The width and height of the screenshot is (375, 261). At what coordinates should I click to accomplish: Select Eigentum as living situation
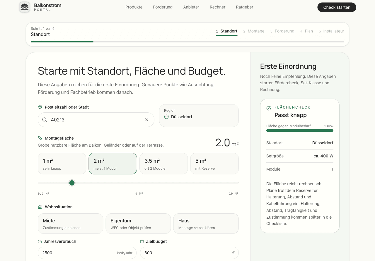(x=138, y=224)
